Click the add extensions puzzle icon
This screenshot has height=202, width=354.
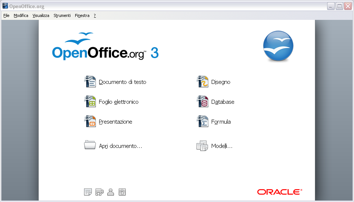tap(100, 192)
